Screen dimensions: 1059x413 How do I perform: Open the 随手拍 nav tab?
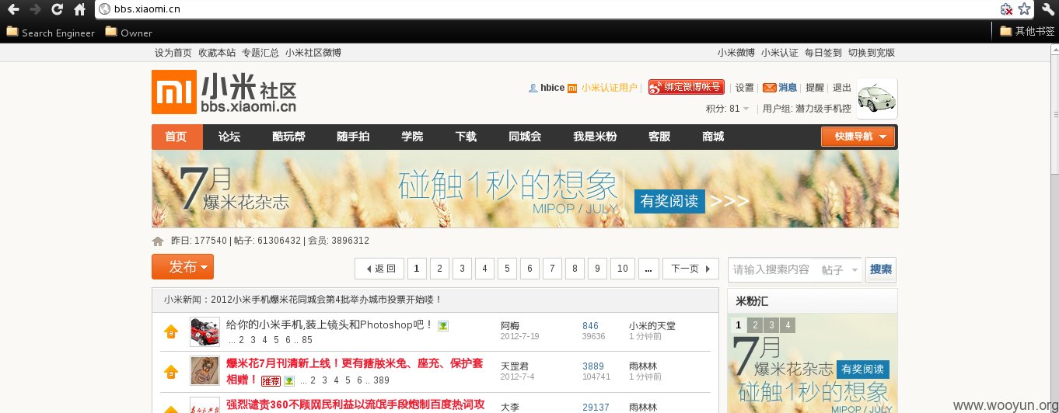[x=353, y=137]
